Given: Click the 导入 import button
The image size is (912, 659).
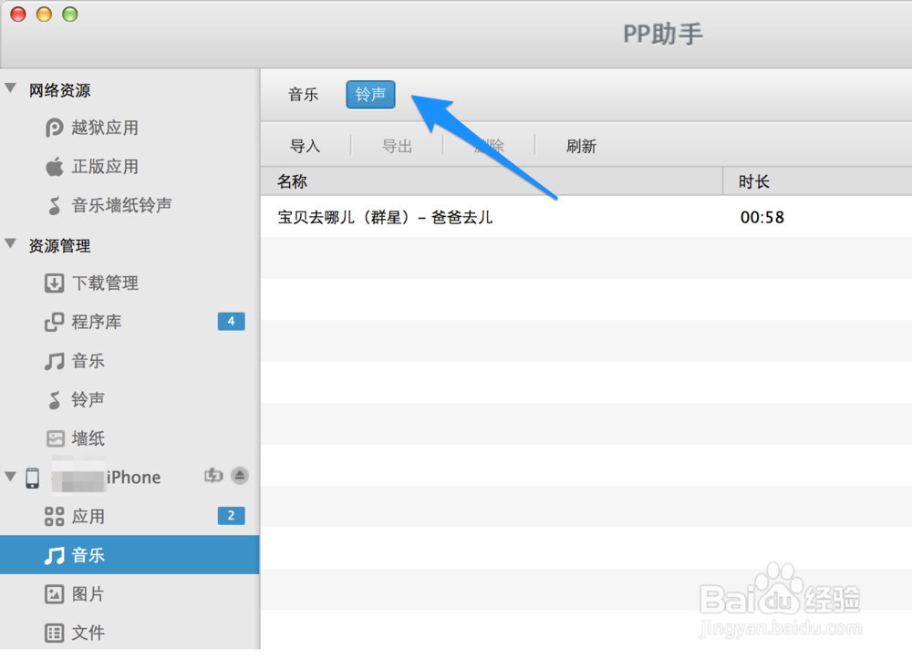Looking at the screenshot, I should [306, 146].
